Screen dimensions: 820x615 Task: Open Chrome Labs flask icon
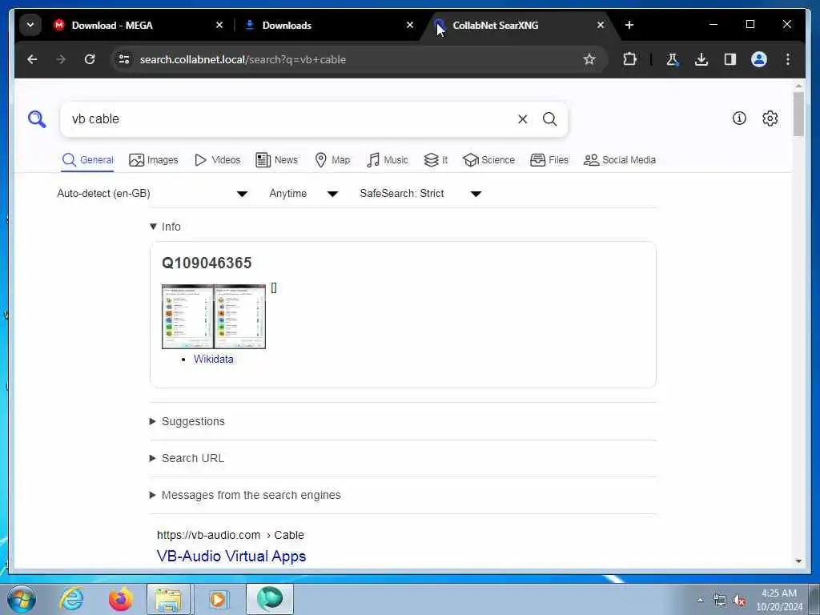673,59
